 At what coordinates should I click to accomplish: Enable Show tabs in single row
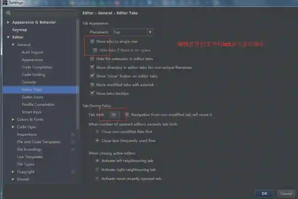click(92, 41)
